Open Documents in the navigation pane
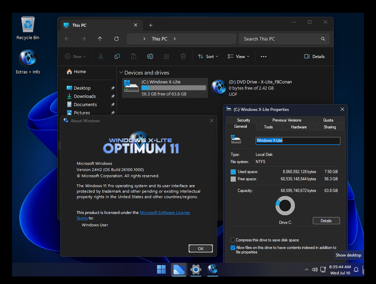This screenshot has width=376, height=284. click(82, 105)
